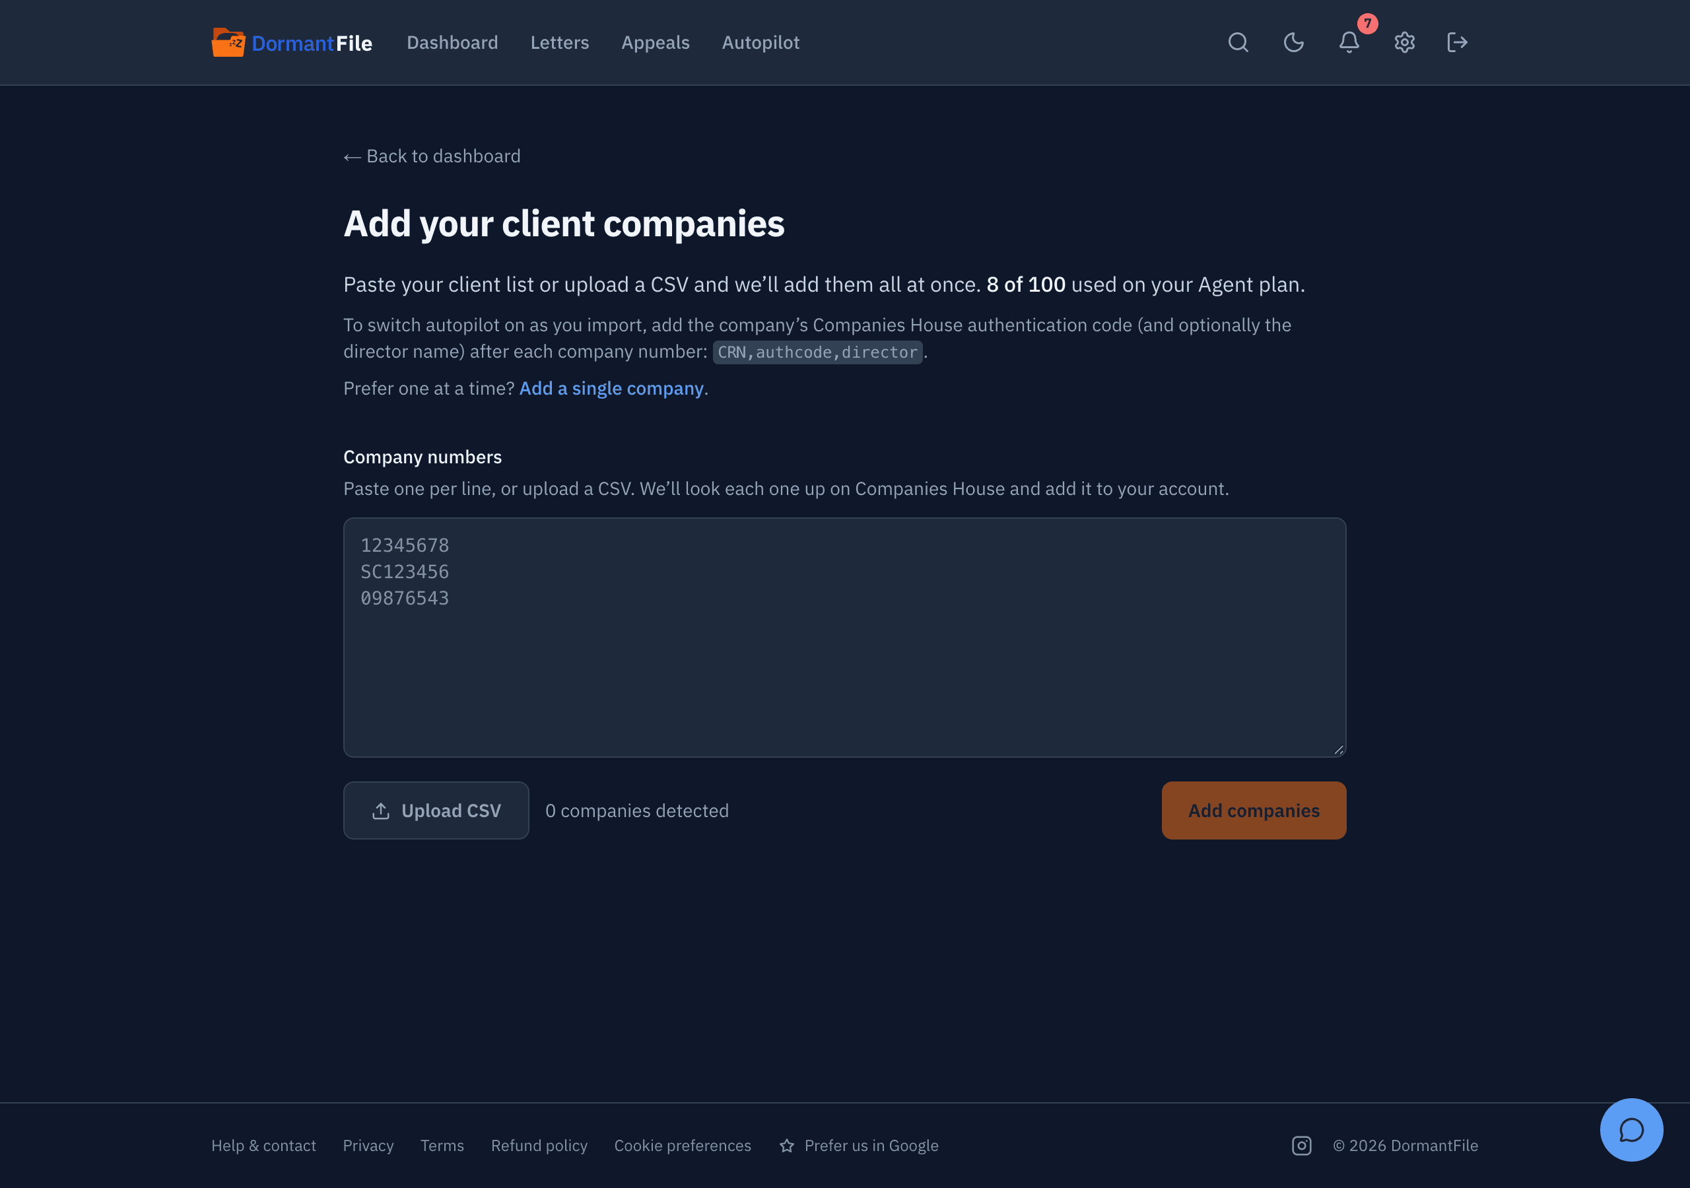Focus the Company numbers text area
The image size is (1690, 1188).
click(844, 638)
